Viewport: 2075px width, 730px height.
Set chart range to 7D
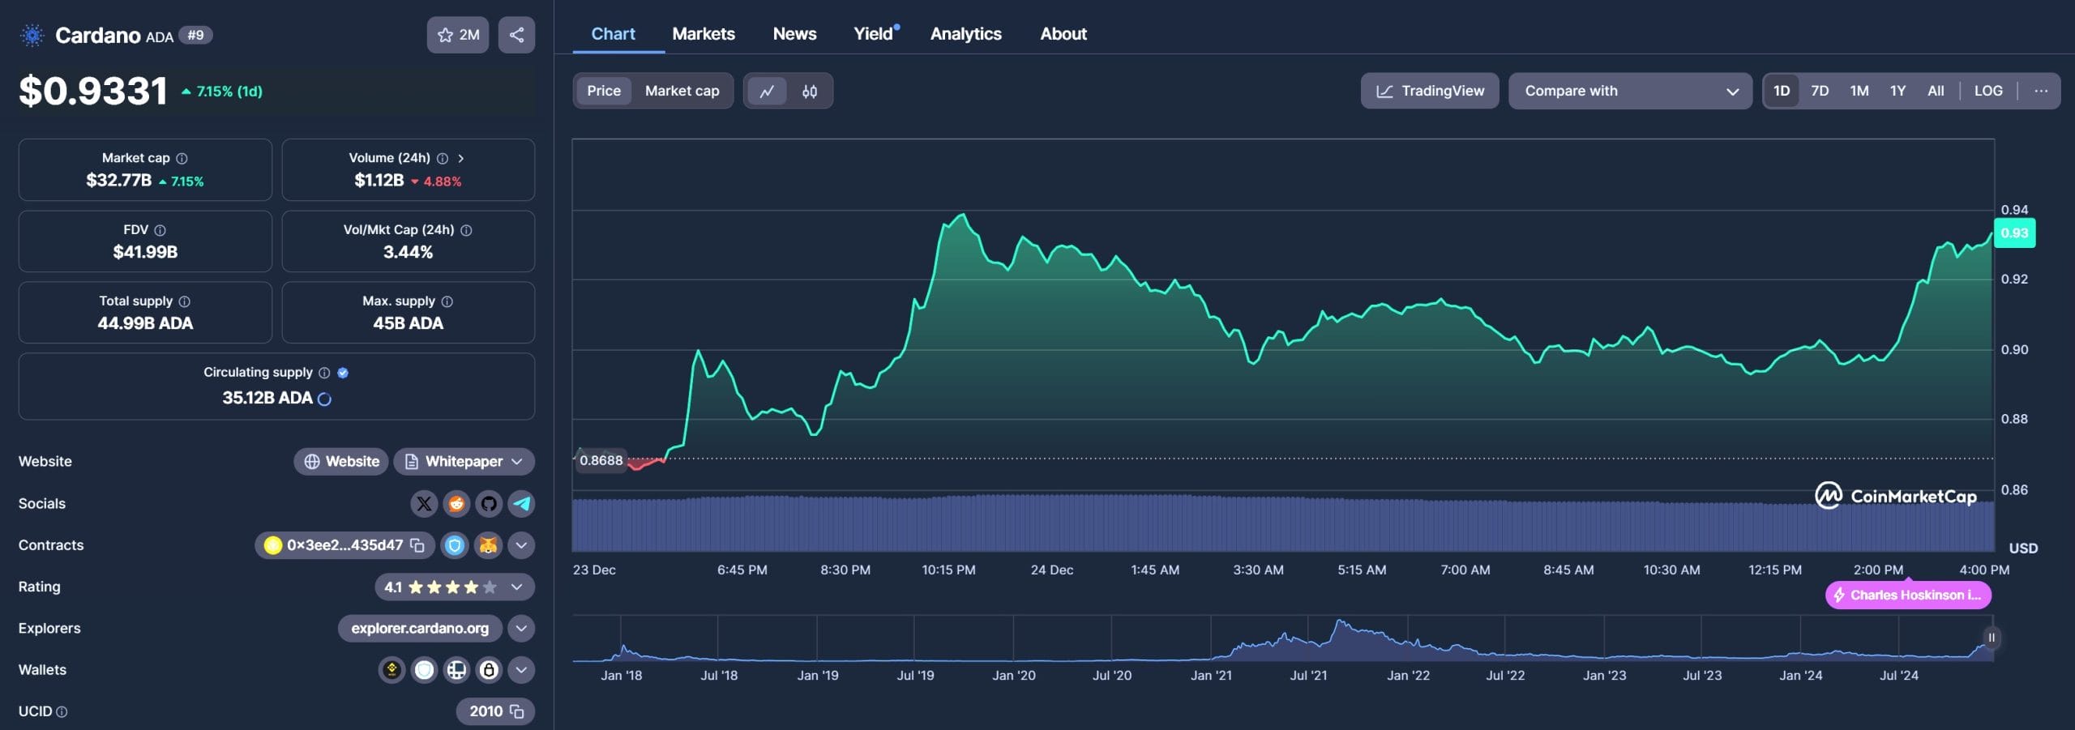pyautogui.click(x=1820, y=91)
